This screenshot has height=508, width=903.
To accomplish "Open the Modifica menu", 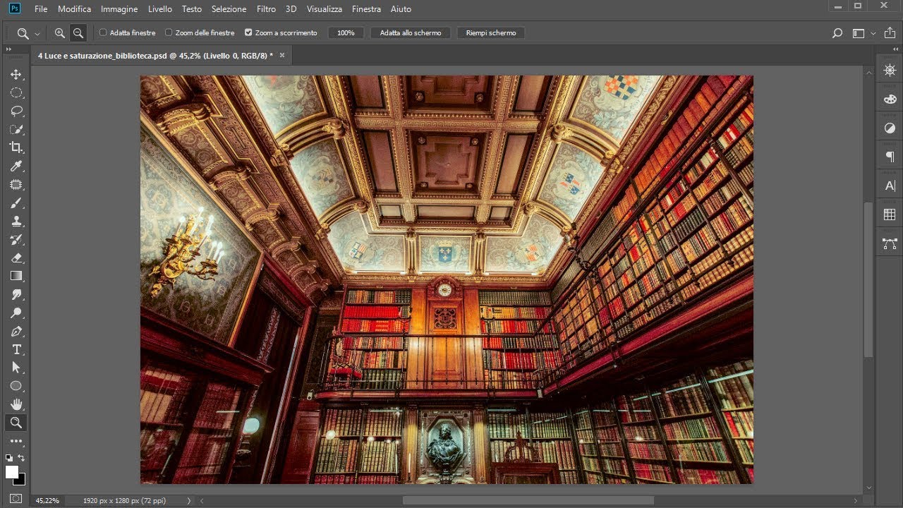I will point(74,9).
